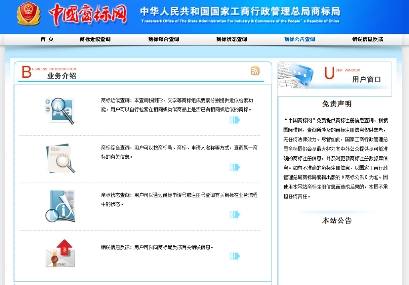409x285 pixels.
Task: Click the 商标近似查询 description text
Action: tap(177, 105)
